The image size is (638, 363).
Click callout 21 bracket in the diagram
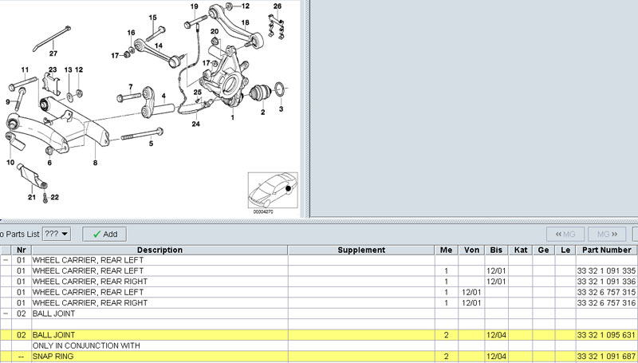coord(32,196)
